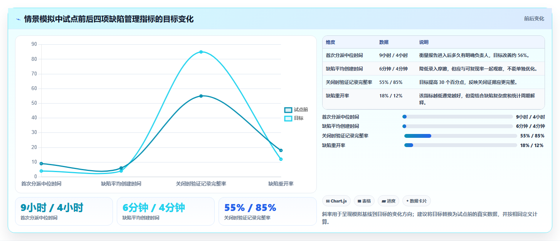Click the 数据 column header
This screenshot has height=241, width=560.
click(x=384, y=42)
